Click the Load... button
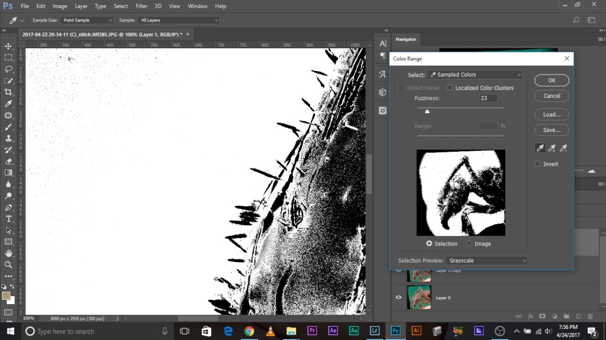The height and width of the screenshot is (340, 606). click(x=552, y=114)
